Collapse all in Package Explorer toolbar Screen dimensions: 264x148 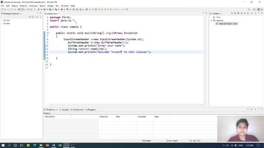[30, 17]
